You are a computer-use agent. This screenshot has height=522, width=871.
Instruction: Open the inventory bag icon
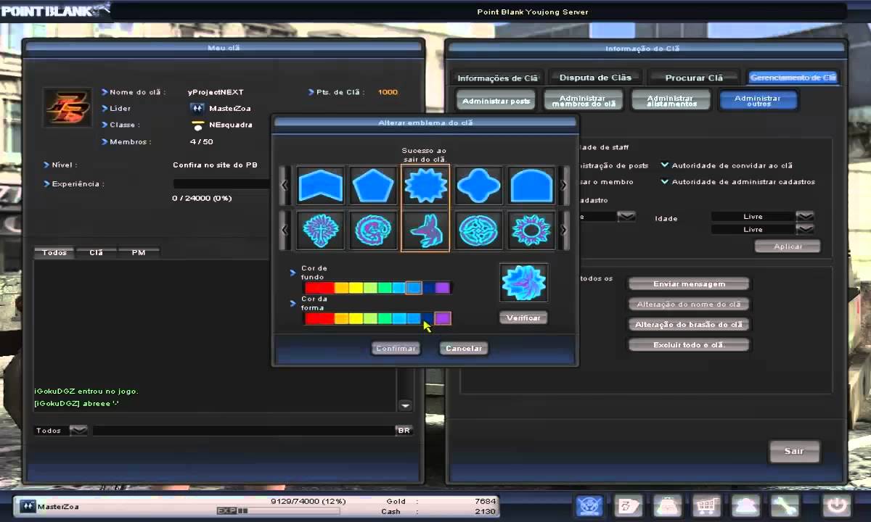click(x=667, y=505)
